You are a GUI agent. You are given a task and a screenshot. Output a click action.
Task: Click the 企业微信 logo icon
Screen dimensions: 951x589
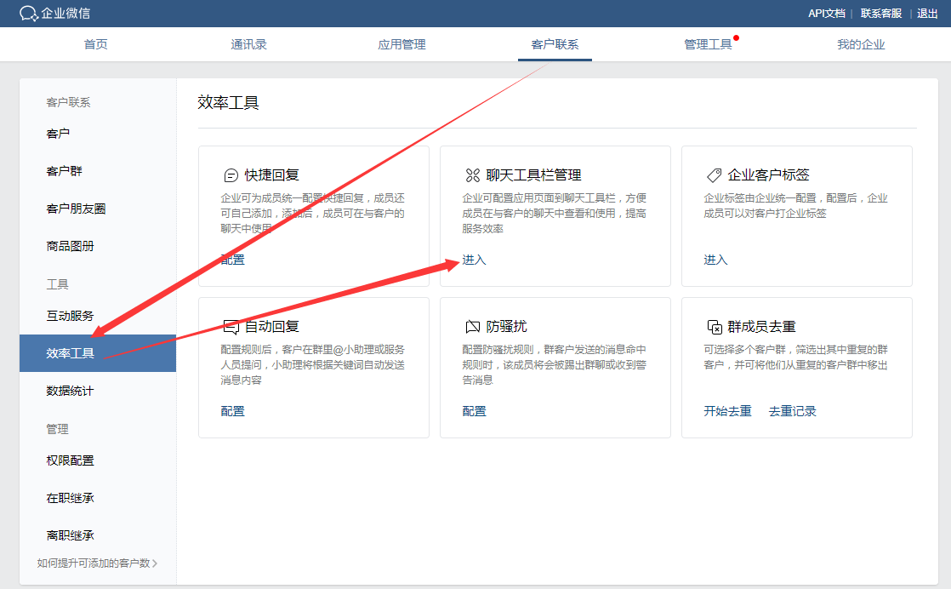29,14
